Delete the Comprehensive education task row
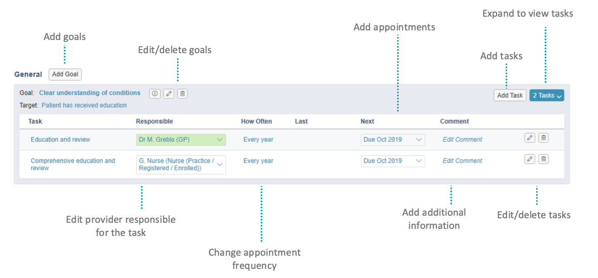Viewport: 598px width, 278px height. tap(543, 159)
